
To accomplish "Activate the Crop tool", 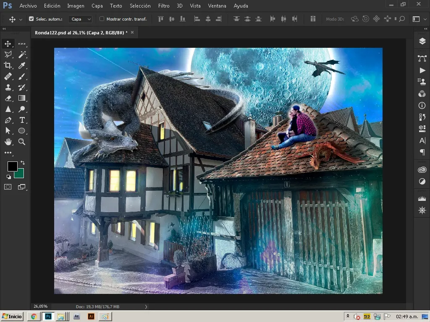I will [x=8, y=65].
